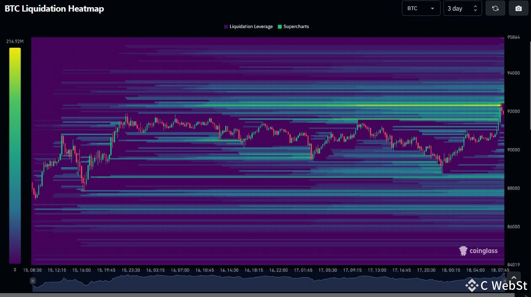The height and width of the screenshot is (297, 531).
Task: Click the 94000 price axis label
Action: (514, 73)
